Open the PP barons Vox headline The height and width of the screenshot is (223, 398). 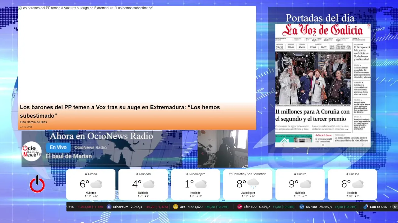[x=120, y=111]
